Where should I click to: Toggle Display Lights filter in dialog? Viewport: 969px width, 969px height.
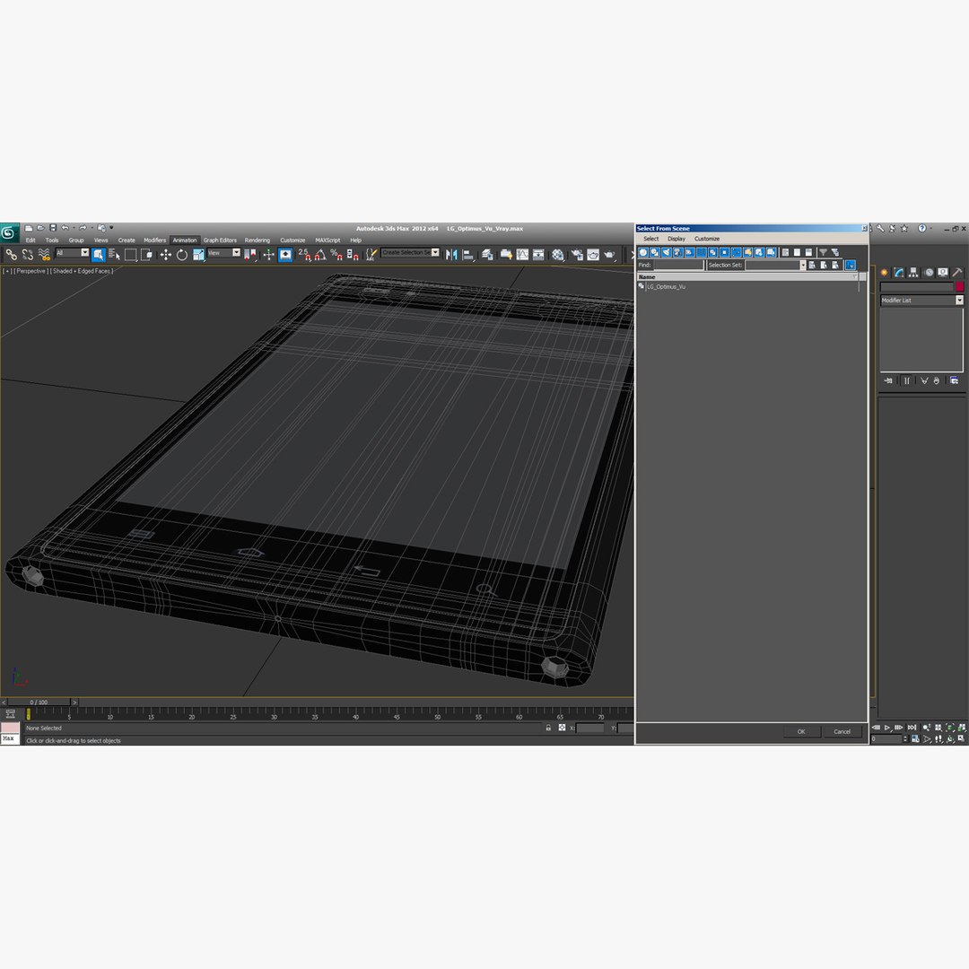[667, 252]
